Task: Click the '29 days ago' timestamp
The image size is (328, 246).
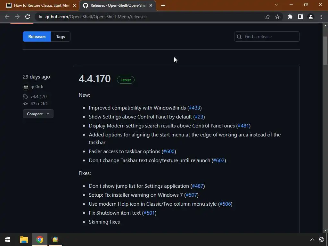Action: point(37,77)
